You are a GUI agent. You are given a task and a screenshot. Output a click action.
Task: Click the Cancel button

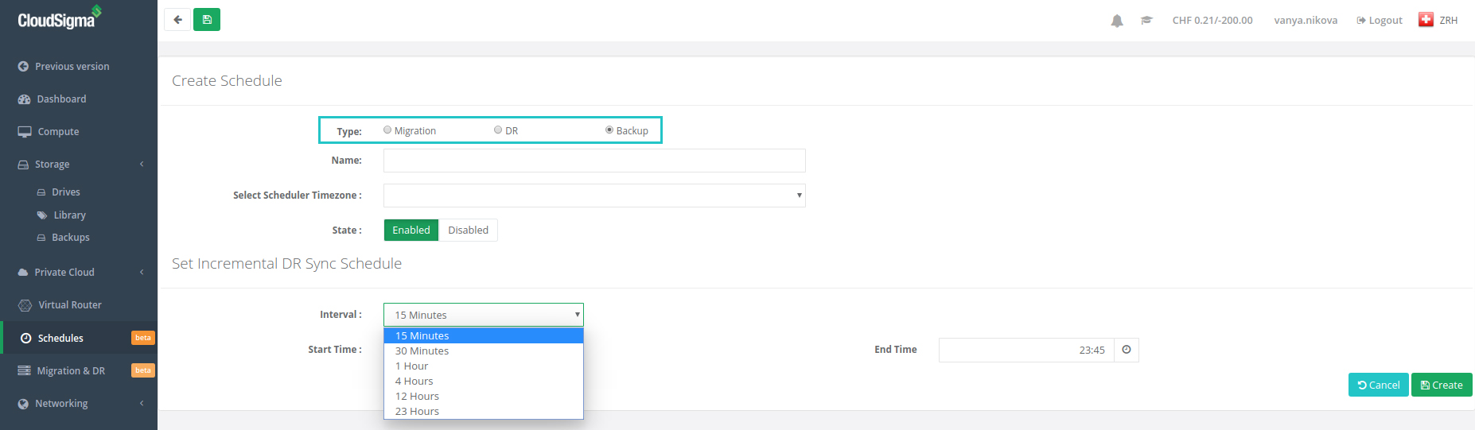tap(1379, 385)
